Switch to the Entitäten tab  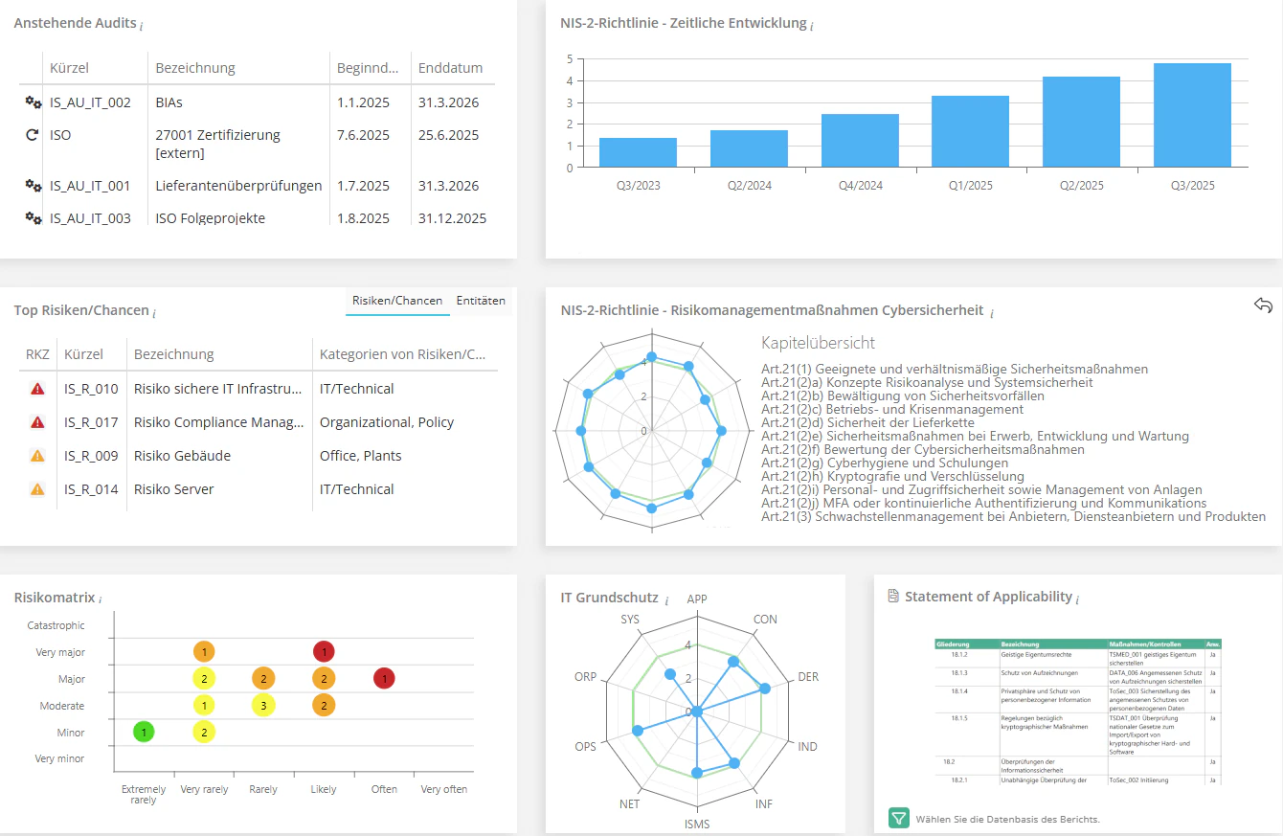pyautogui.click(x=481, y=301)
